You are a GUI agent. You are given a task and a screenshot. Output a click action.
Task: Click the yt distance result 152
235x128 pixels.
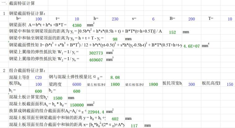click(x=173, y=32)
